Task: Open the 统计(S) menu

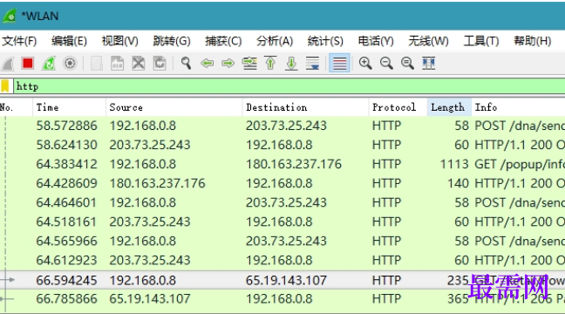Action: pos(325,41)
